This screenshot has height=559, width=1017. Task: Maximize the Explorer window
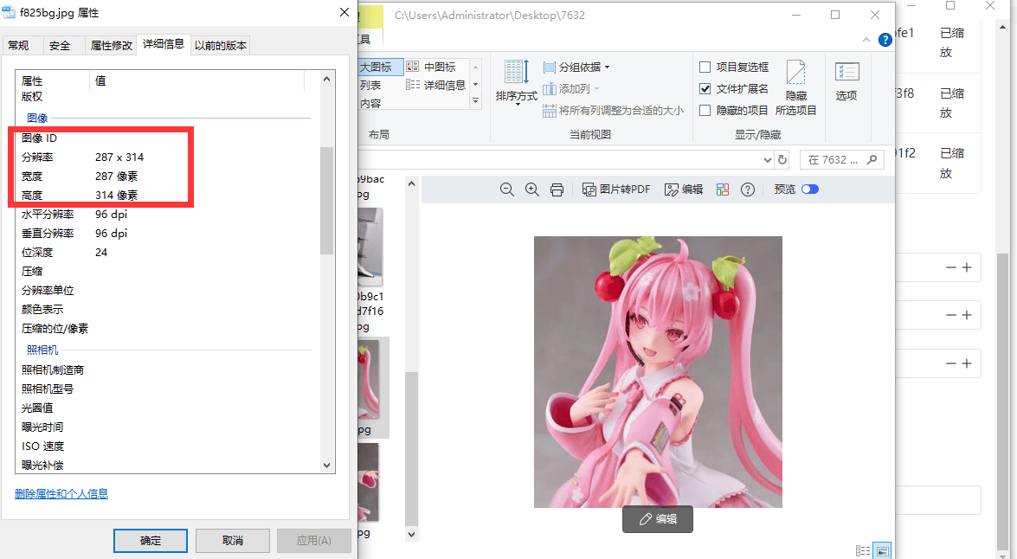click(835, 14)
